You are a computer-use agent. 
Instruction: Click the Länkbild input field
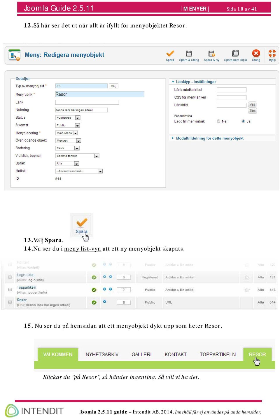(232, 105)
